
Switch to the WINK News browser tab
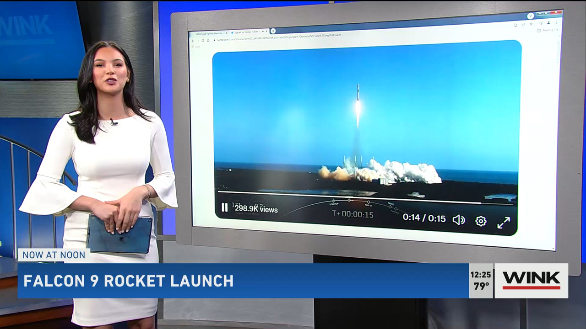(x=209, y=33)
